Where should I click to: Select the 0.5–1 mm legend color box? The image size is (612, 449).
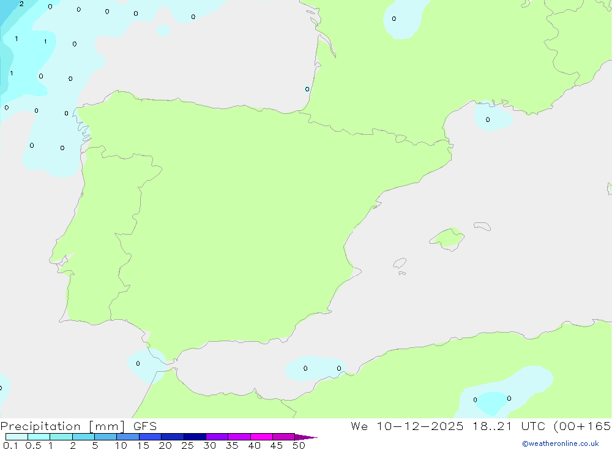point(39,437)
